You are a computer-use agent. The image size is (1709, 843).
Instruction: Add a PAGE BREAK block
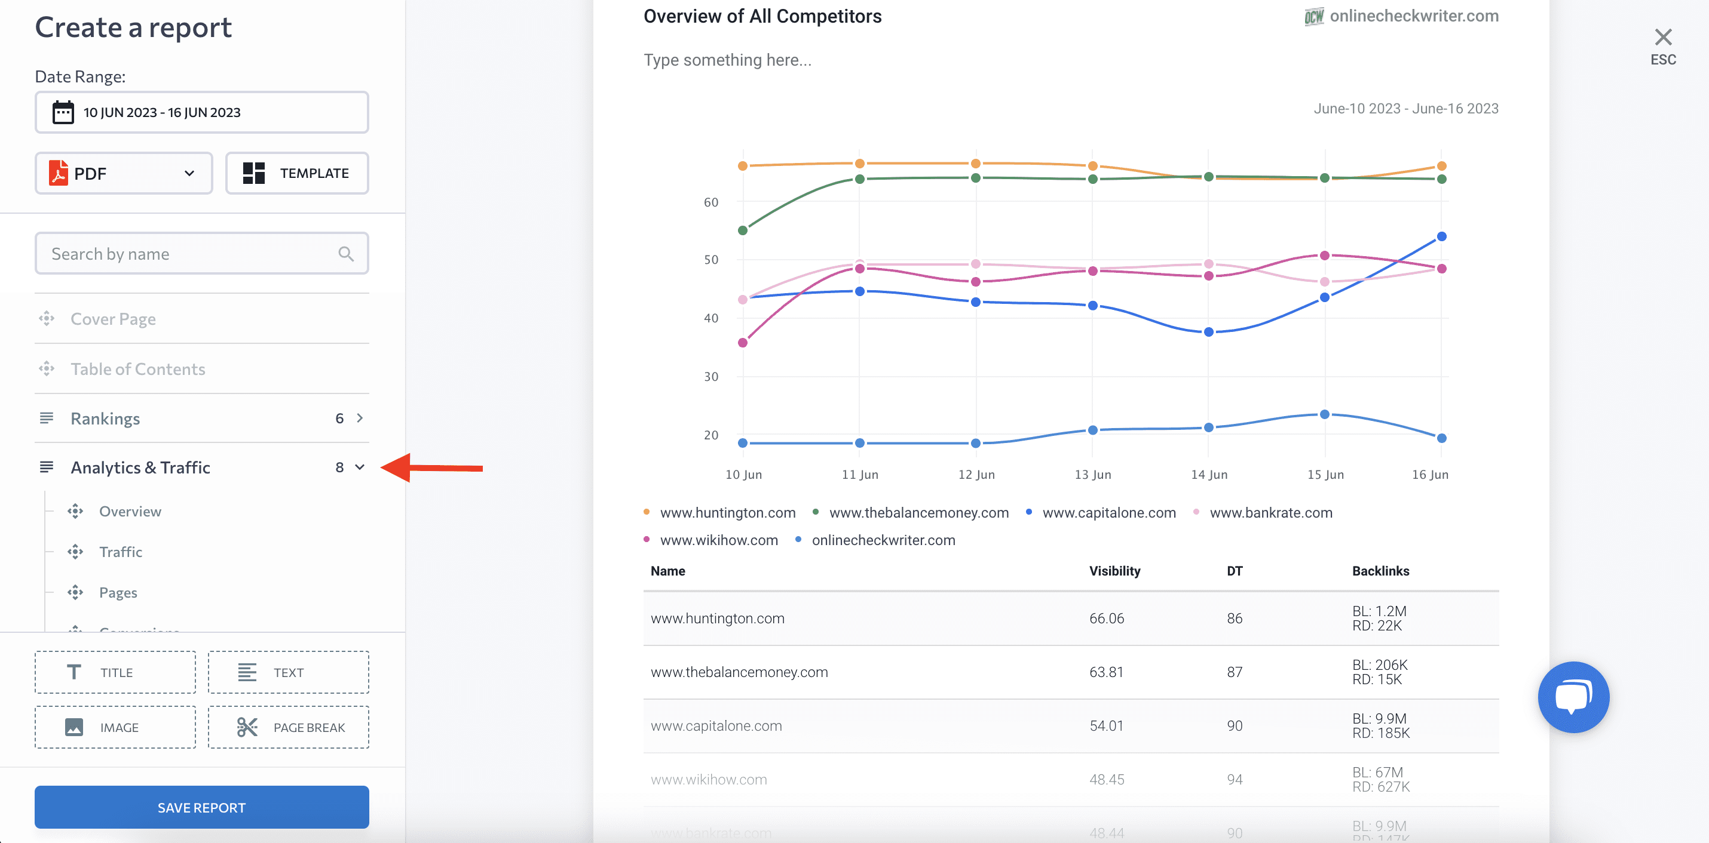tap(289, 727)
